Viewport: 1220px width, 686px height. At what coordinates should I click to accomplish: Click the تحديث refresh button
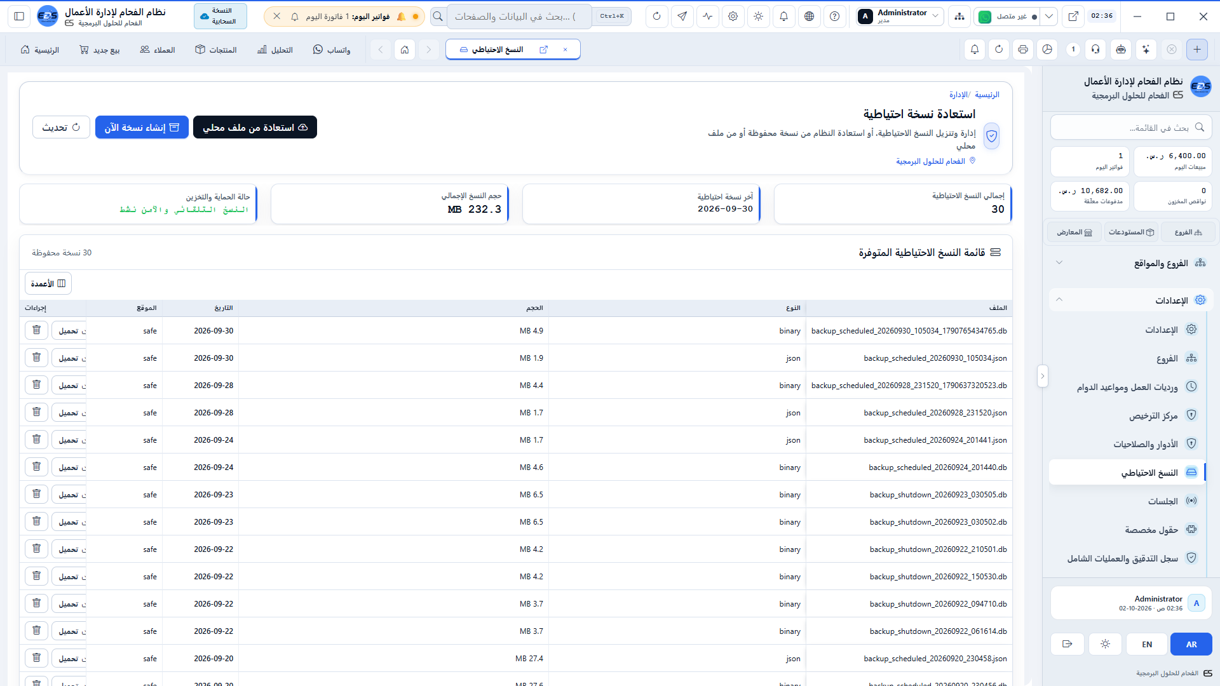(x=61, y=127)
